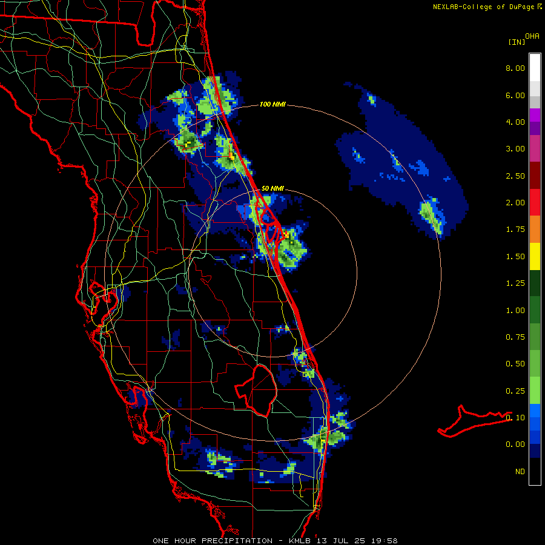Click the ONE HOUR PRECIPITATION caption text
The image size is (545, 545).
[x=213, y=541]
